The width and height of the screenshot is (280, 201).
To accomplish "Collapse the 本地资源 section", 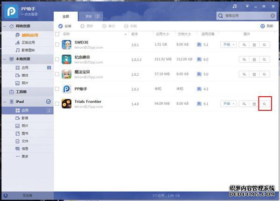I will pyautogui.click(x=5, y=59).
